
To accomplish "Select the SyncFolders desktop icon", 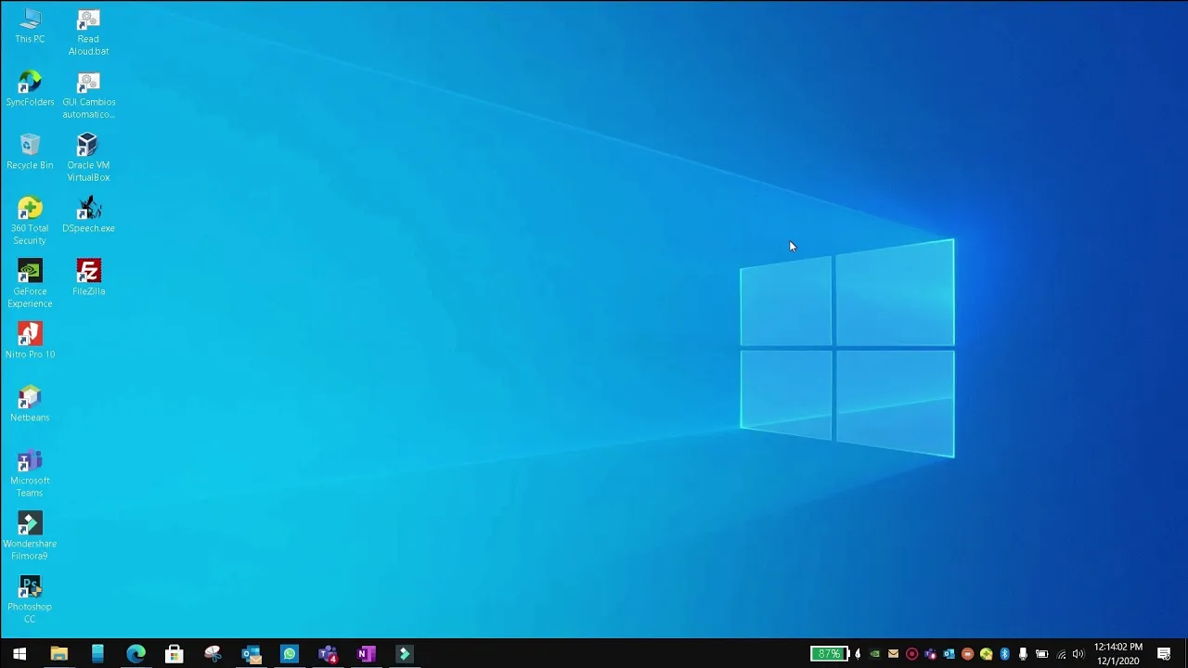I will click(30, 89).
